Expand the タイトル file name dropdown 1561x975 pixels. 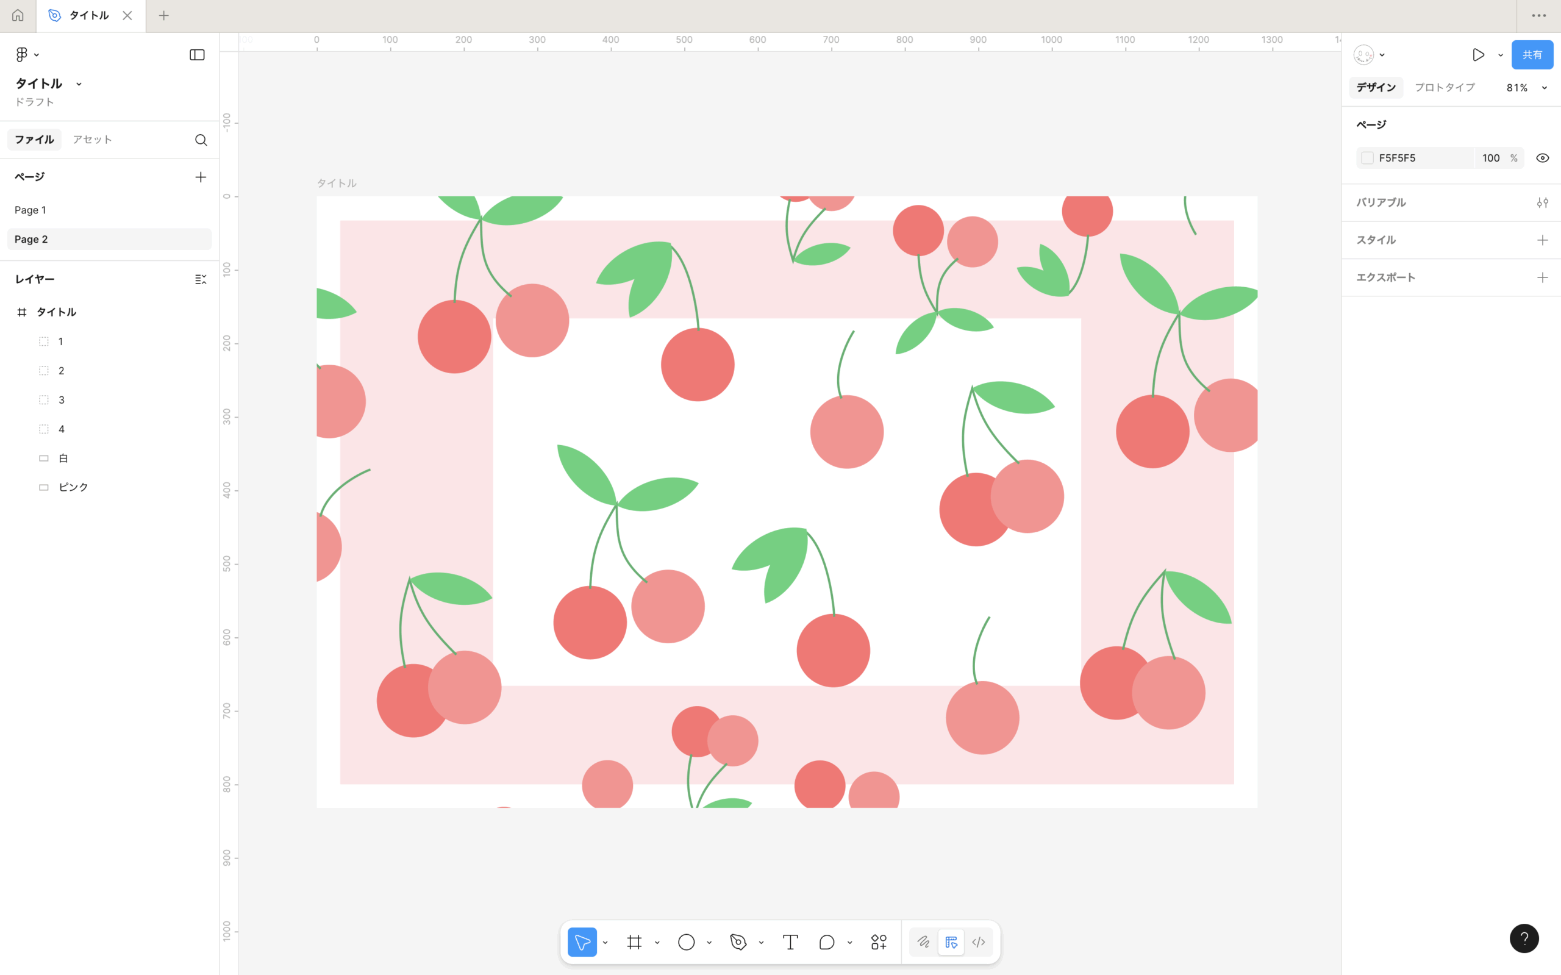79,84
